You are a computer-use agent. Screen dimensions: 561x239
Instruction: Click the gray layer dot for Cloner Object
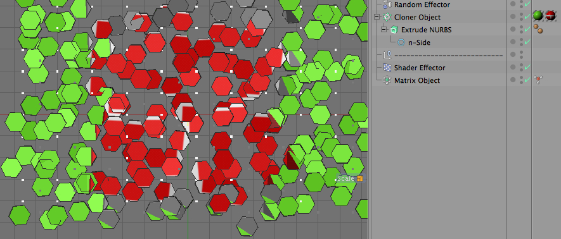tap(513, 16)
